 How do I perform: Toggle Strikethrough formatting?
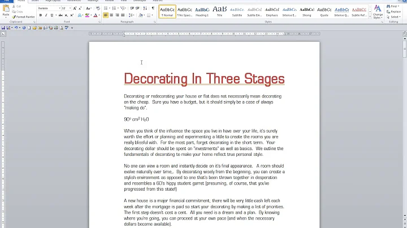(60, 15)
